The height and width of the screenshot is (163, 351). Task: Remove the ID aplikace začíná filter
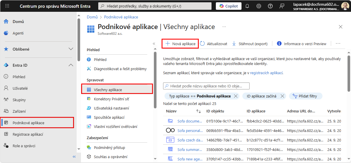point(282,96)
